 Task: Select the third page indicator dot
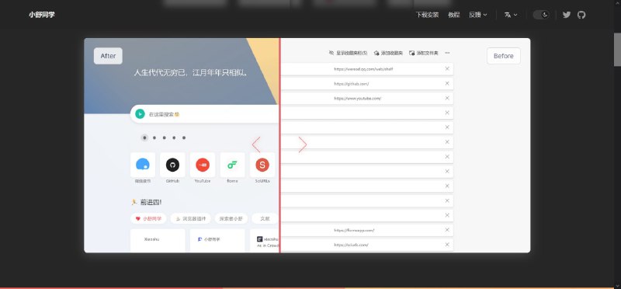(x=164, y=138)
